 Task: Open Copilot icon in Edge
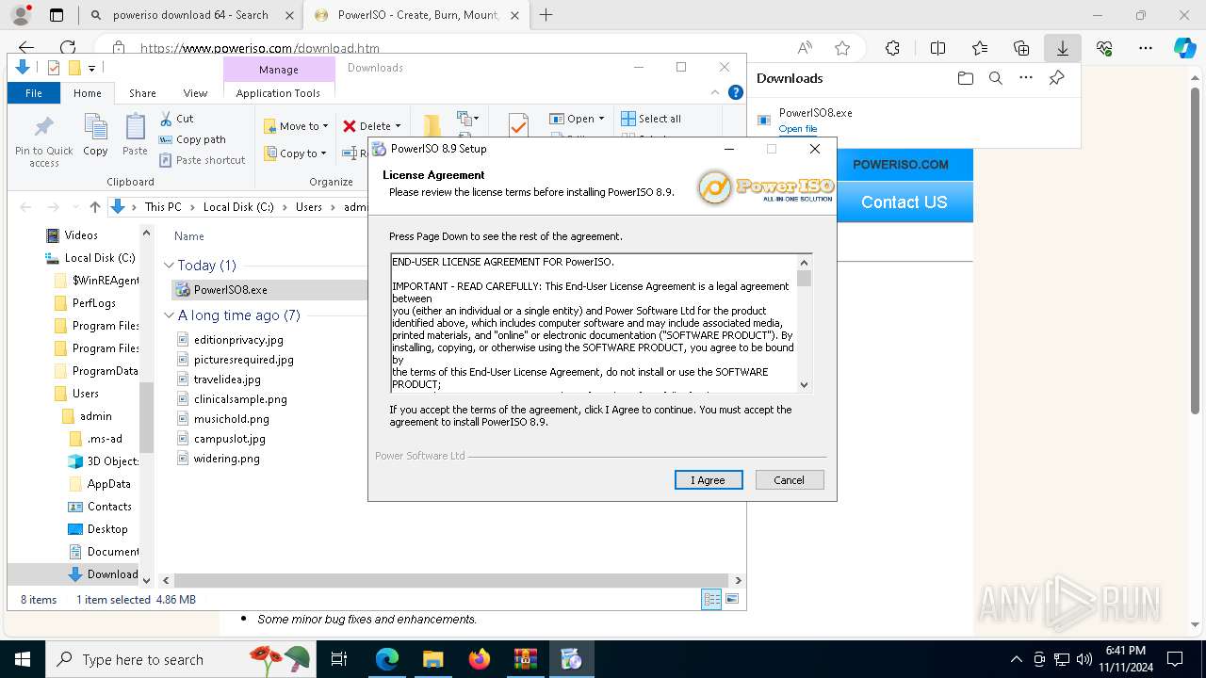1184,48
